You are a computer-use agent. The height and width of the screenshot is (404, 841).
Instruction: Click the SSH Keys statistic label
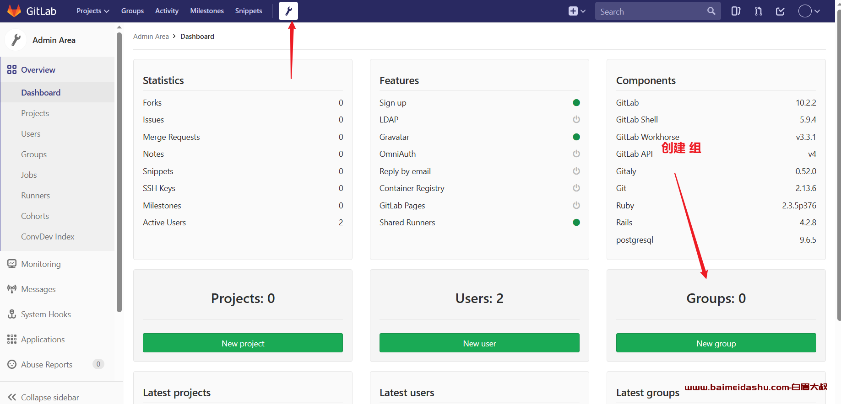(159, 188)
